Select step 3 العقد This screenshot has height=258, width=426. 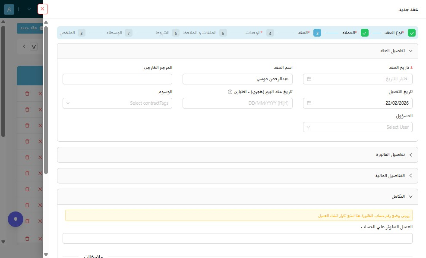point(309,33)
